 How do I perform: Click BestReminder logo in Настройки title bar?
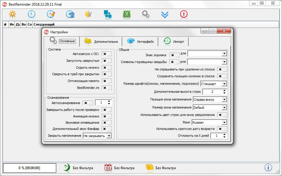pyautogui.click(x=46, y=32)
